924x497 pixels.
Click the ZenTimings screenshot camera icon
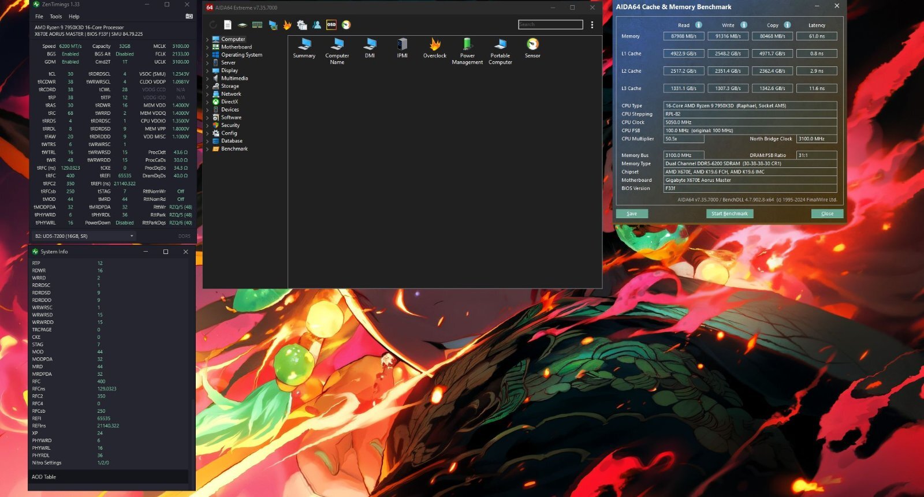tap(189, 16)
